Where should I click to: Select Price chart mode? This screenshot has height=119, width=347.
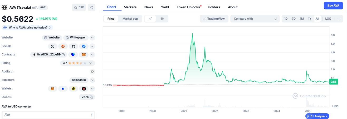pyautogui.click(x=111, y=19)
